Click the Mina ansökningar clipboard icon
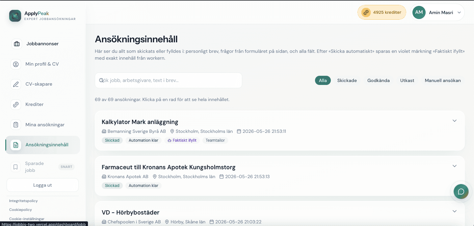This screenshot has width=474, height=226. [x=16, y=125]
